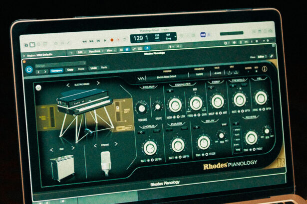This screenshot has width=307, height=204.
Task: Click the red record button
Action: (112, 40)
